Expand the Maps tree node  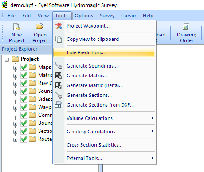pos(15,68)
